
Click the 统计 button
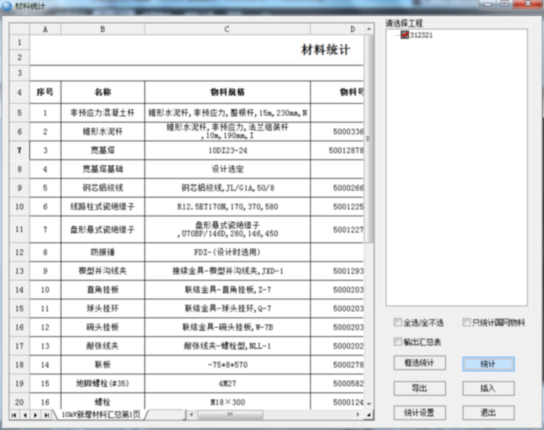pyautogui.click(x=488, y=364)
